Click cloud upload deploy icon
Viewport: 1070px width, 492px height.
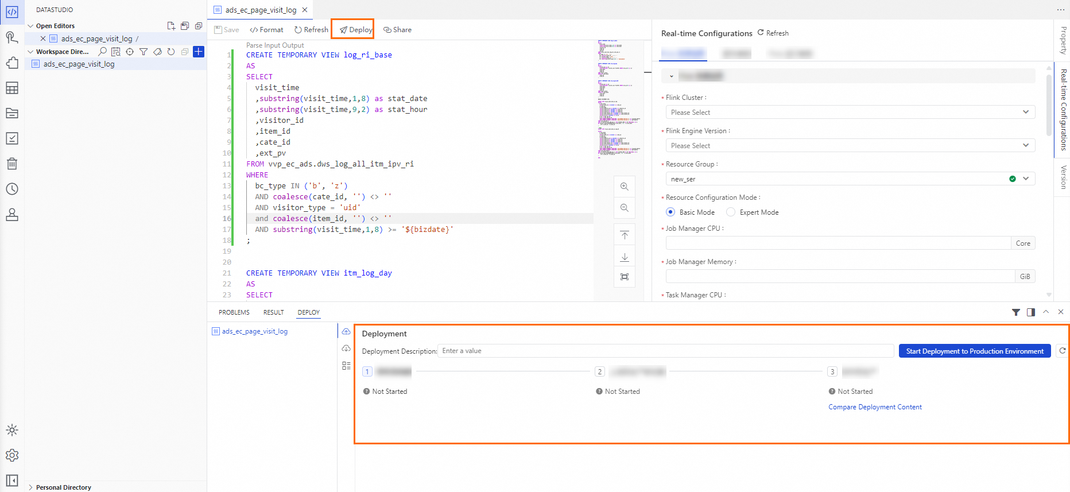(346, 331)
